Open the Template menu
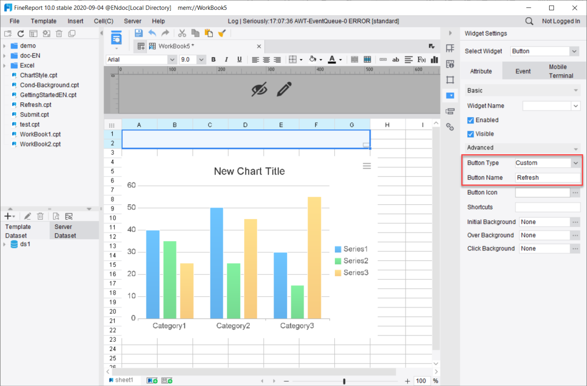Screen dimensions: 587x386 click(43, 21)
